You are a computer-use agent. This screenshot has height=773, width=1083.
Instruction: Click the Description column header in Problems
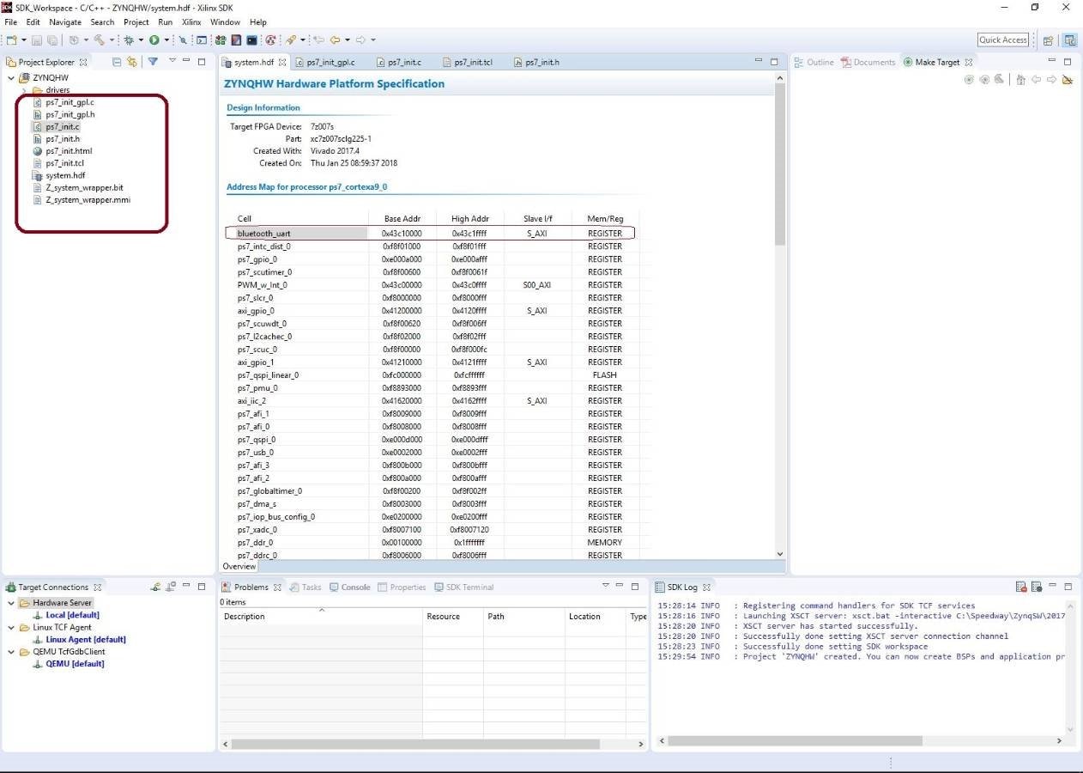321,617
